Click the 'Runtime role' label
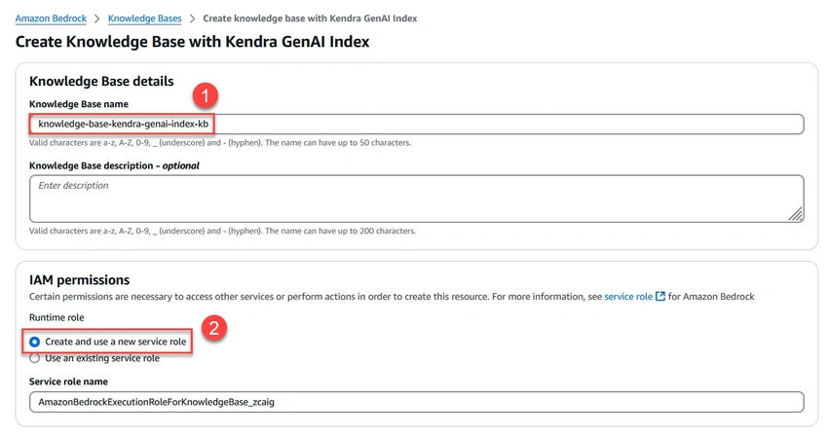Screen dimensions: 828x435 click(x=56, y=317)
